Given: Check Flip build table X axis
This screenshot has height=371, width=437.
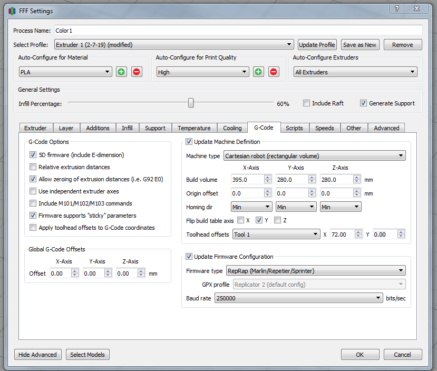Looking at the screenshot, I should (240, 220).
